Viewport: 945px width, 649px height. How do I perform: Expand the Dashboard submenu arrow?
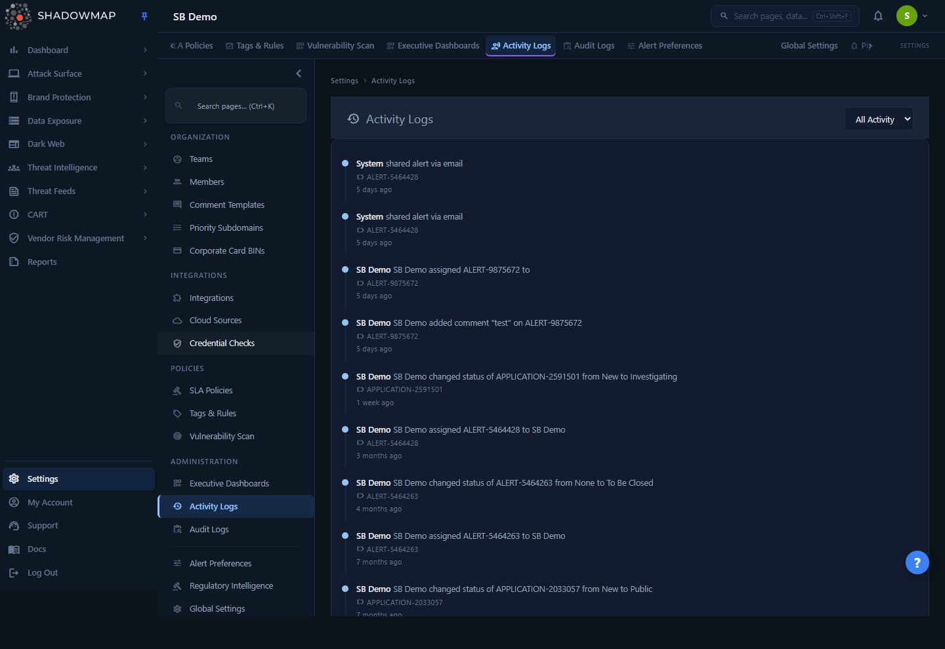145,50
